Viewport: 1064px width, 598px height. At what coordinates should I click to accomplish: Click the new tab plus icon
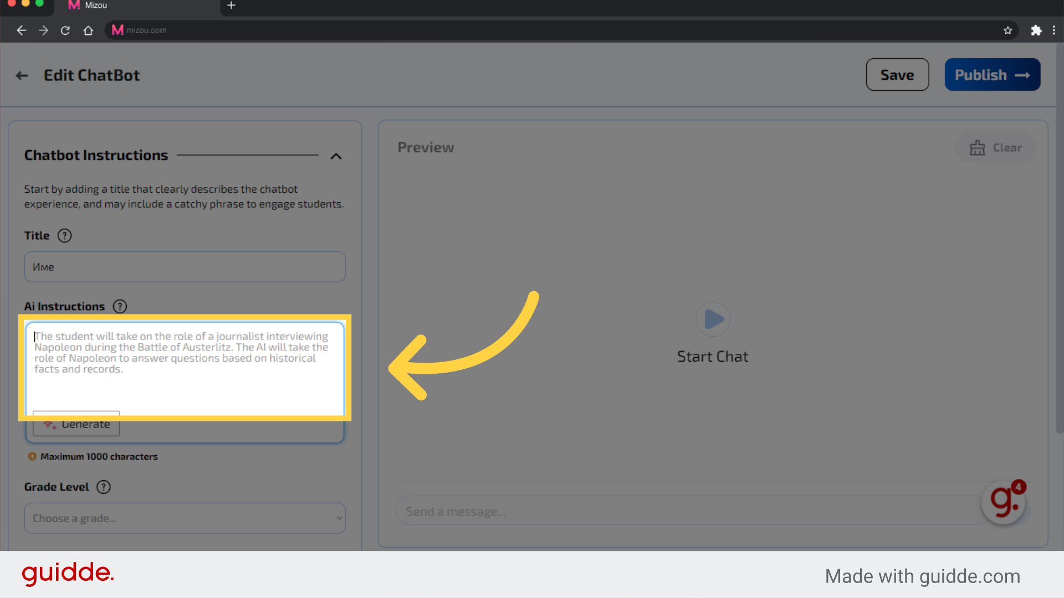(x=232, y=7)
